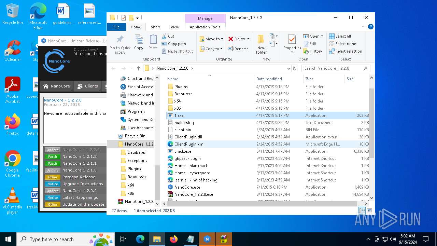Click Select none in ribbon
This screenshot has width=437, height=246.
pos(342,44)
